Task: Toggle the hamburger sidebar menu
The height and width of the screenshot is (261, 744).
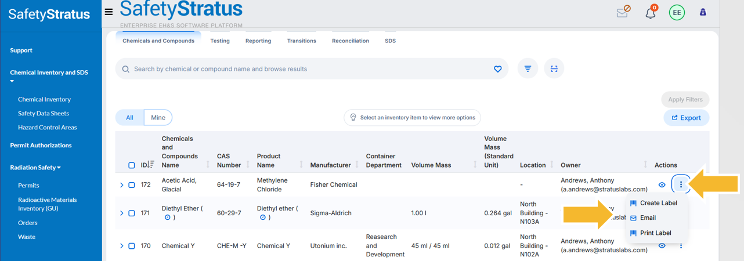Action: click(109, 12)
